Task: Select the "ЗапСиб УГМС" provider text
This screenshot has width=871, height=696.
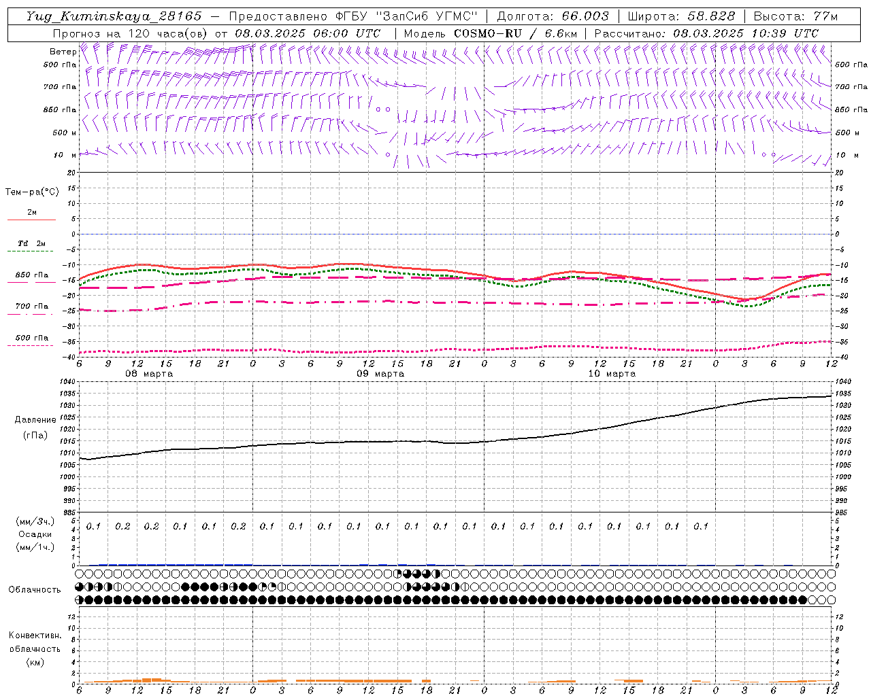Action: (427, 16)
